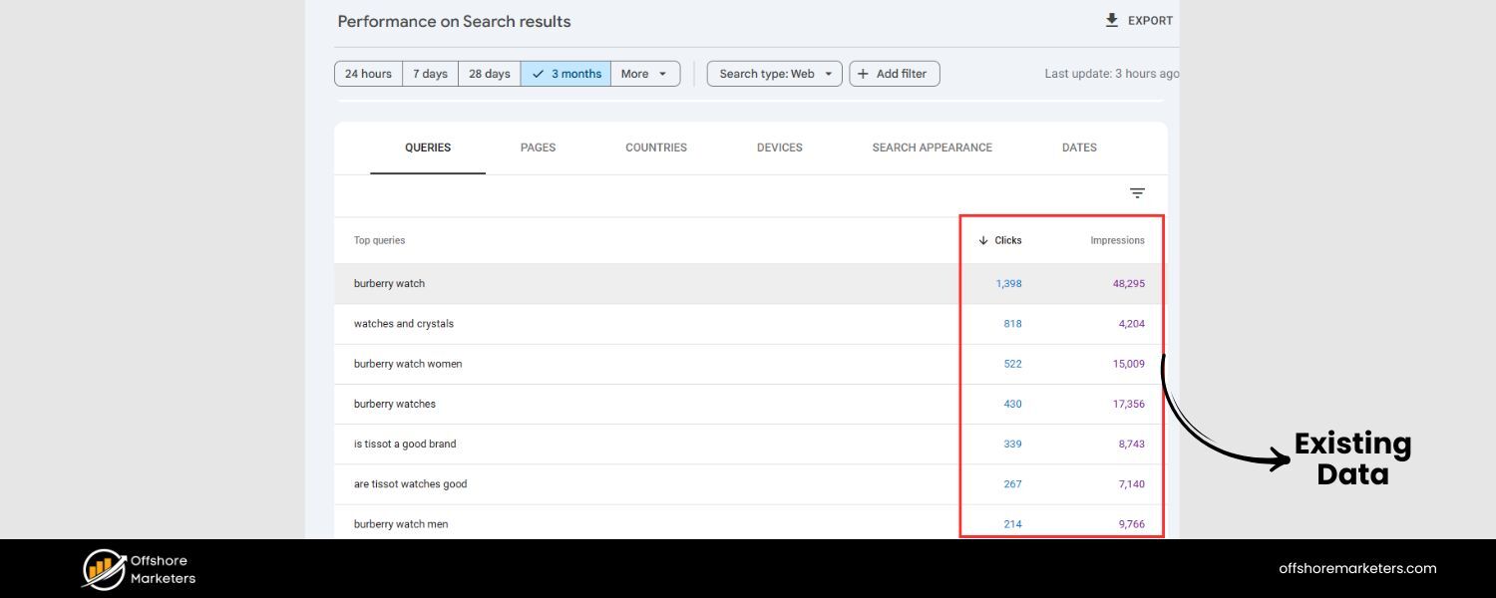Click the chevron on Search type chip
Image resolution: width=1496 pixels, height=598 pixels.
click(830, 73)
